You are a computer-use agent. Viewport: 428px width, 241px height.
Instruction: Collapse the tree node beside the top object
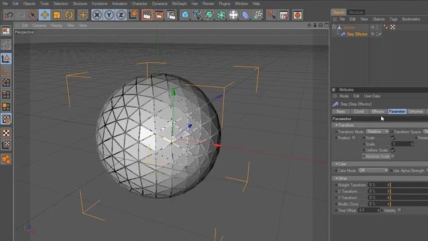pyautogui.click(x=334, y=27)
